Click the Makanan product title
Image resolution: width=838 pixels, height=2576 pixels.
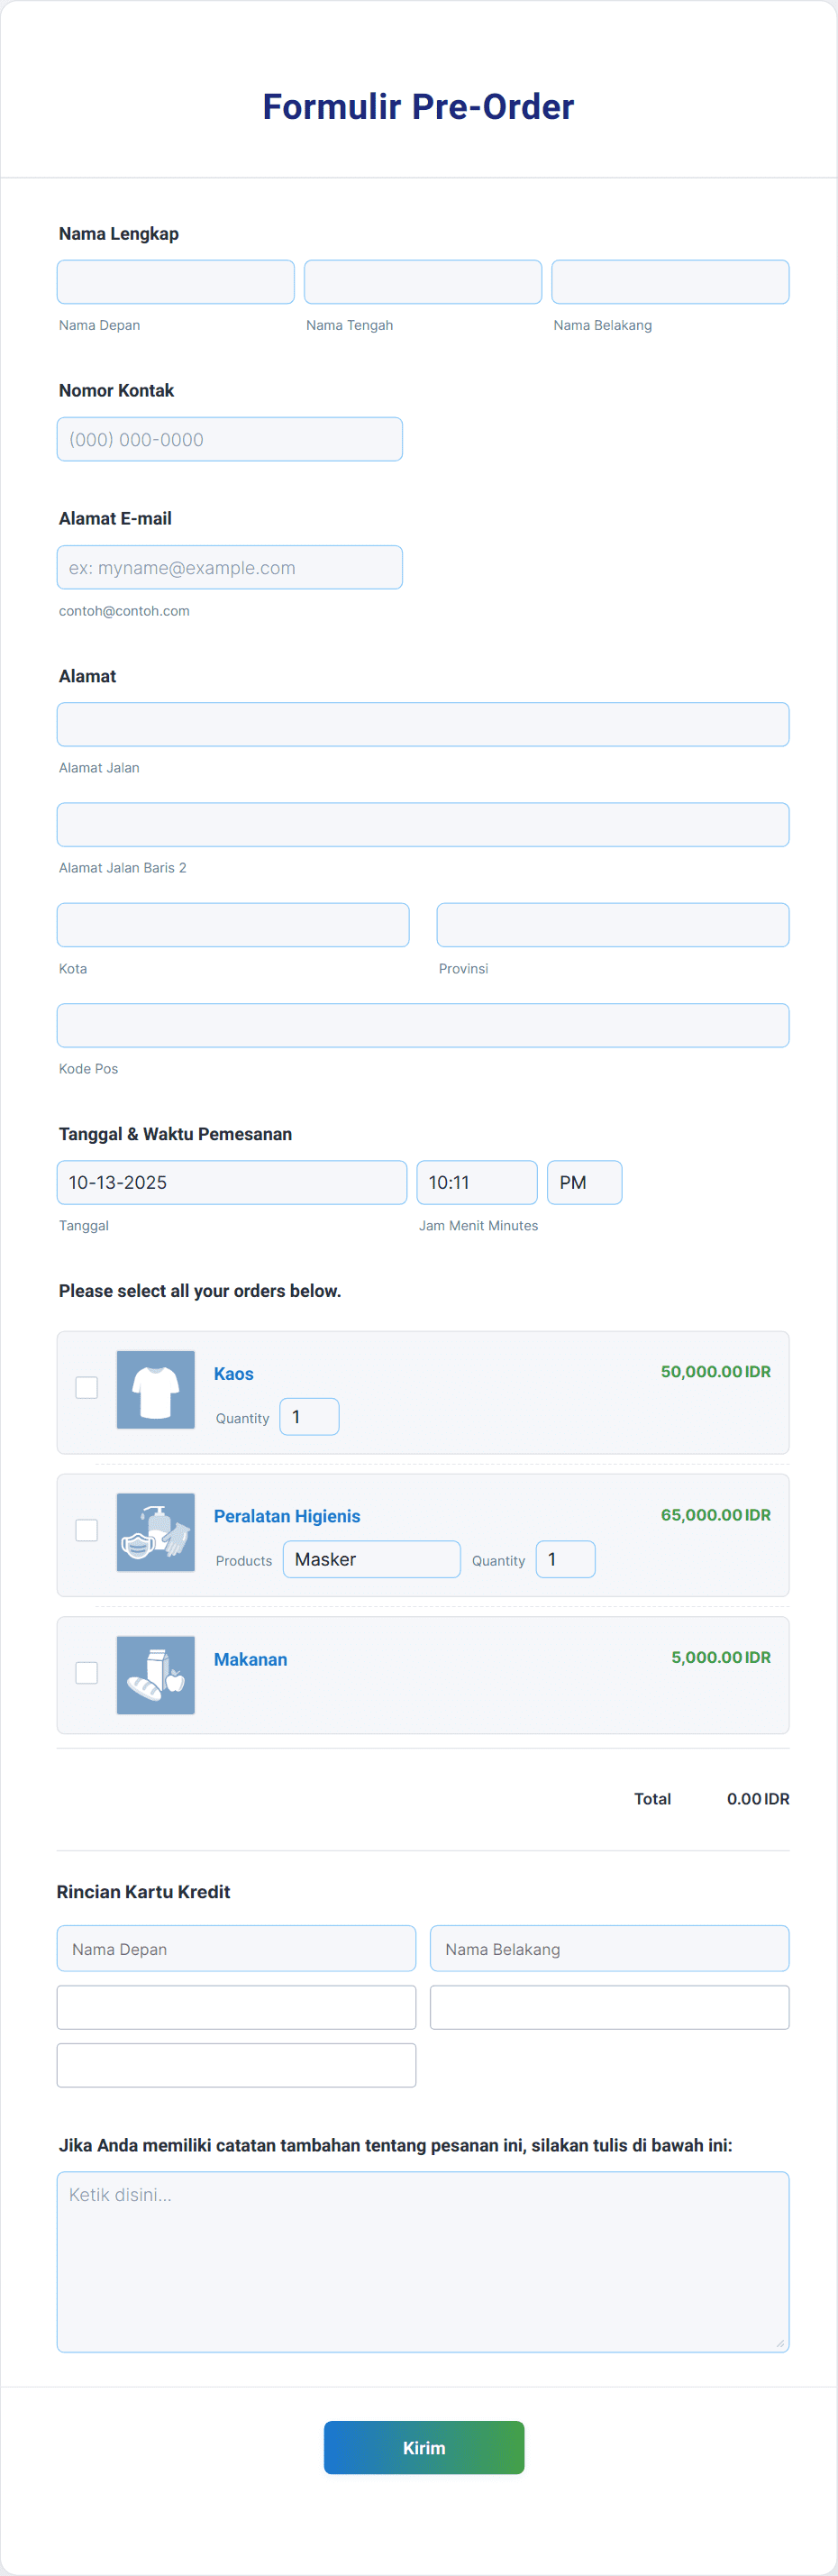tap(250, 1659)
